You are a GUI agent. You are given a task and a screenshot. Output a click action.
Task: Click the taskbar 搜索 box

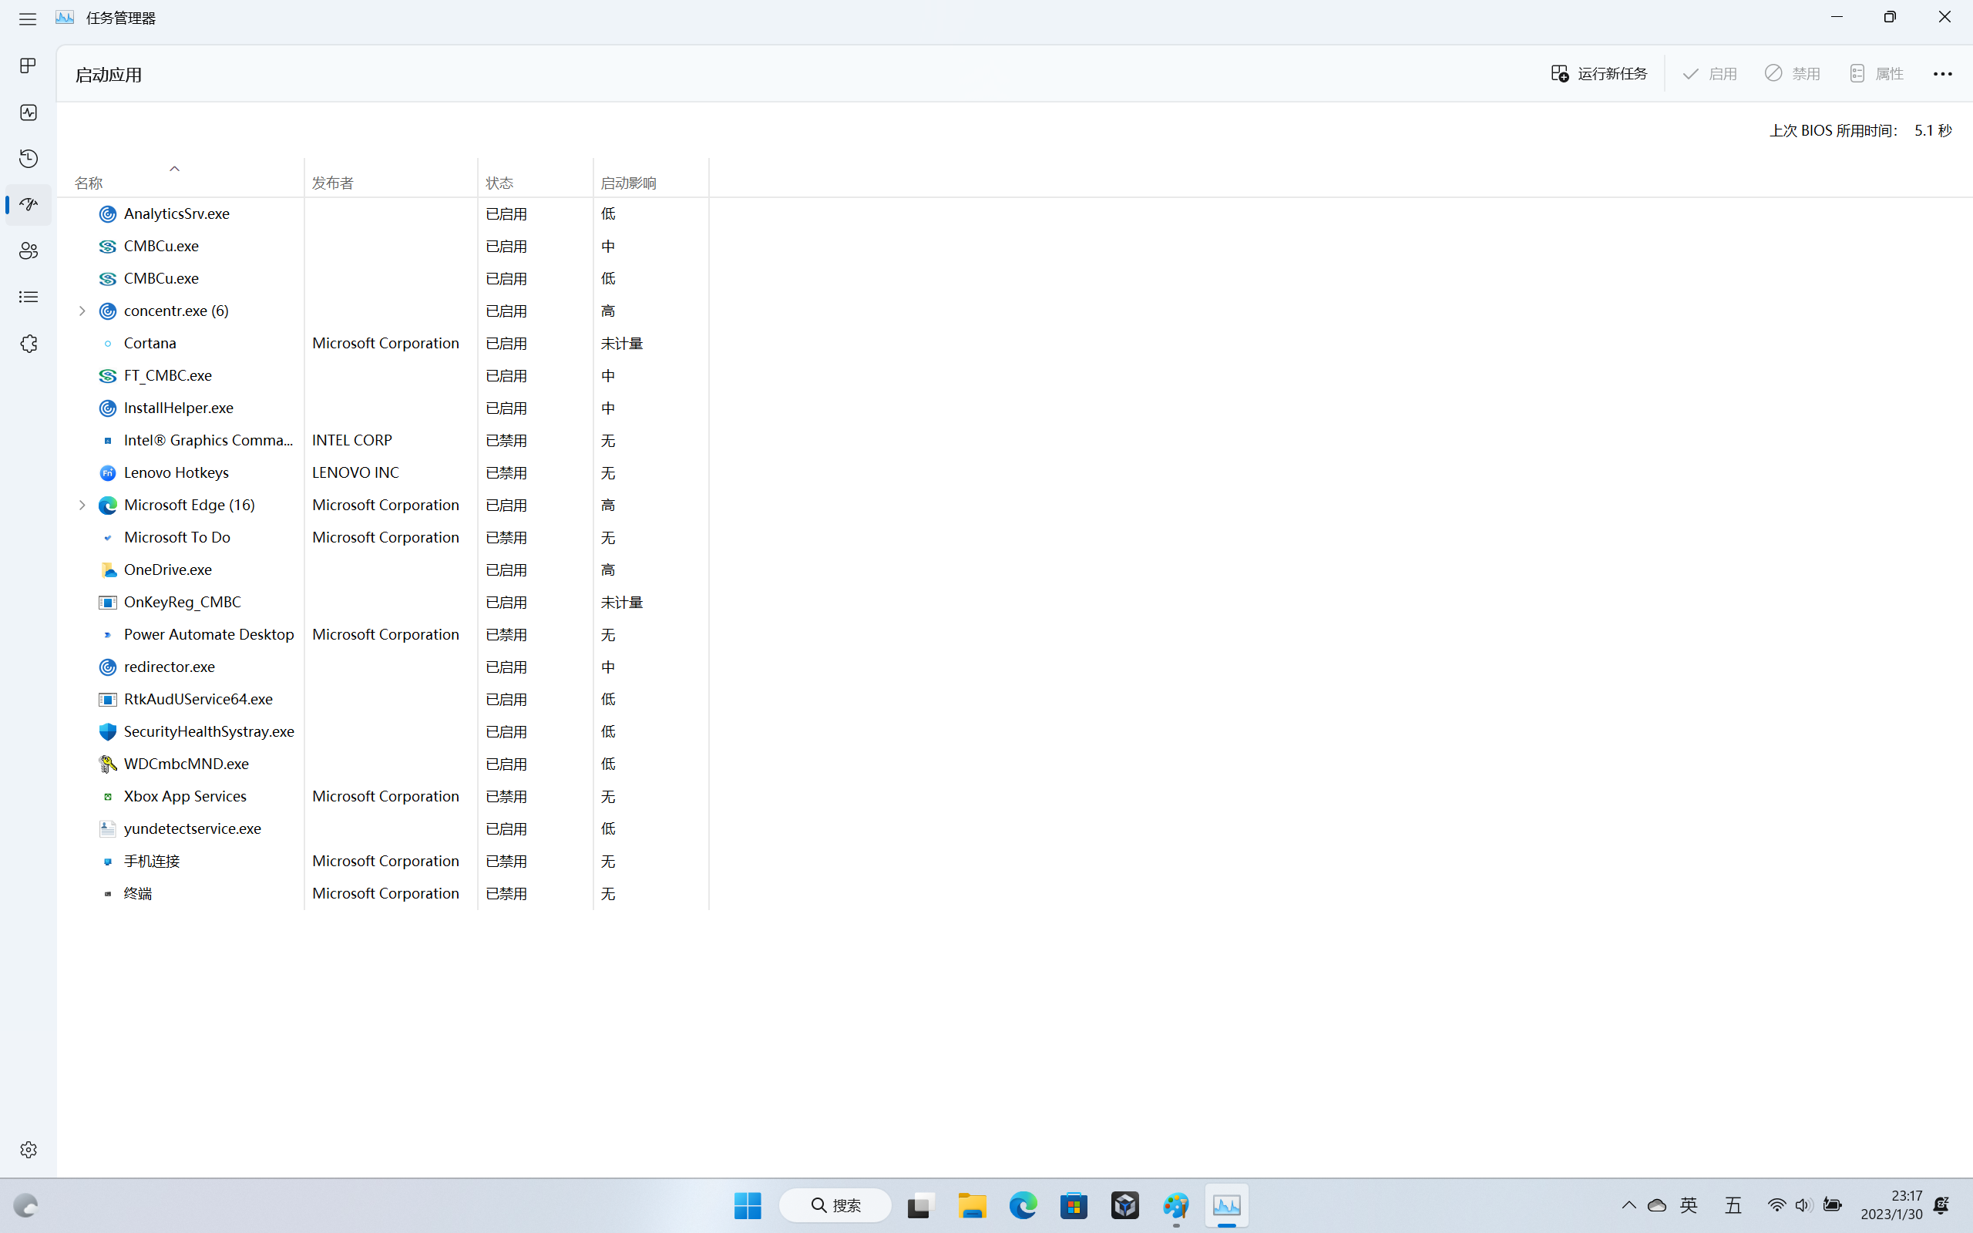pyautogui.click(x=835, y=1205)
